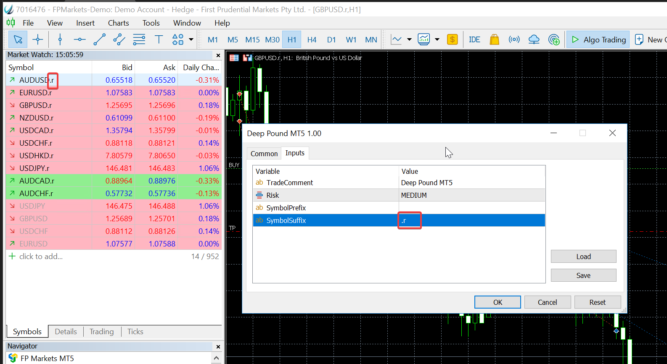Select the trendline drawing tool
The image size is (667, 364).
[x=99, y=39]
